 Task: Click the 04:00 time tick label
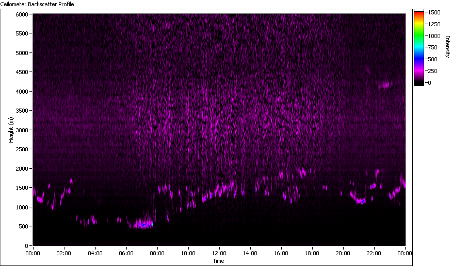(95, 253)
